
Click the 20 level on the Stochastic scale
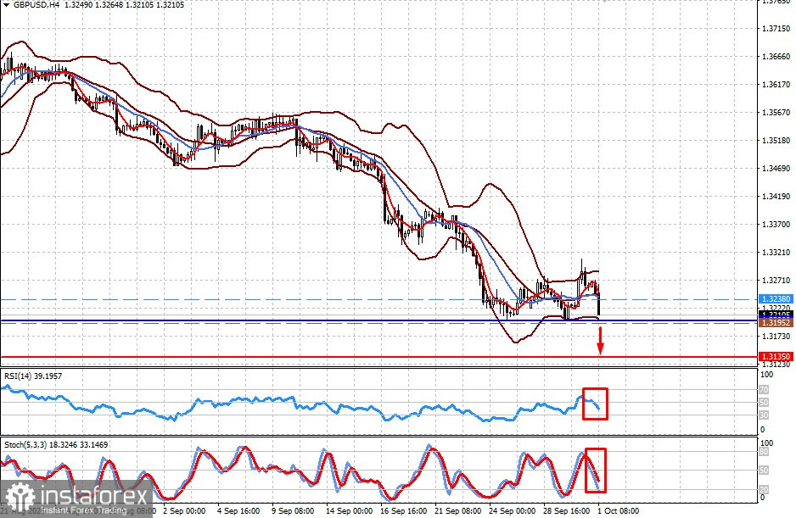click(x=764, y=489)
